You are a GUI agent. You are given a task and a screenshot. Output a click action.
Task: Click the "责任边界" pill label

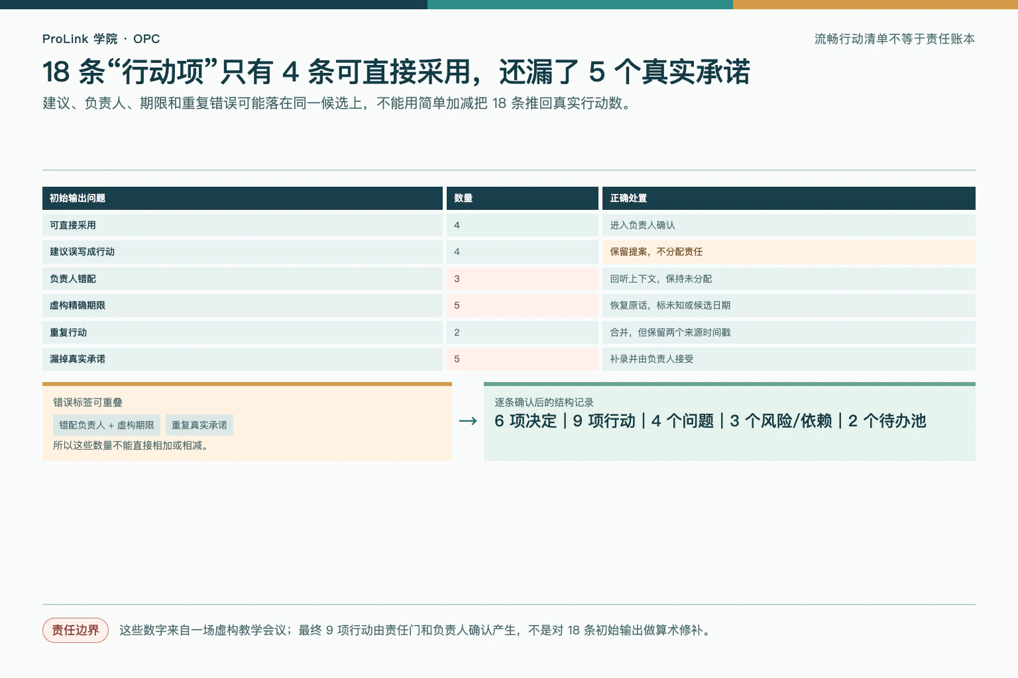(x=76, y=630)
